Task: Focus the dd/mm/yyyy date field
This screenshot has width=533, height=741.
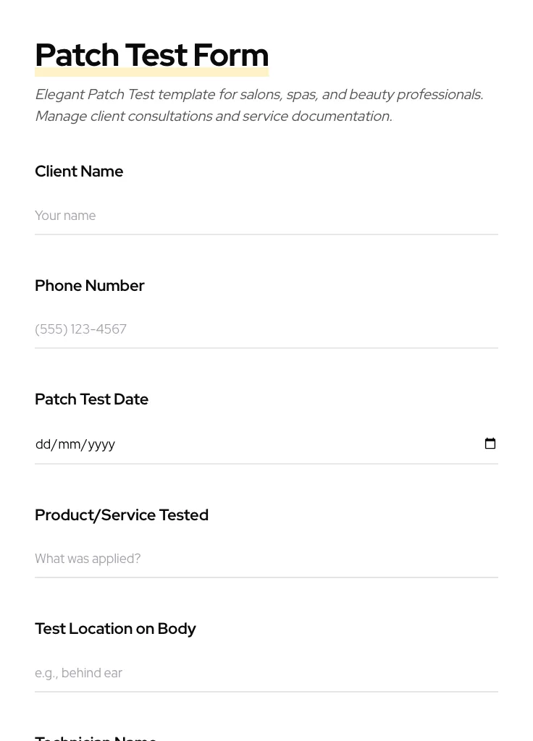Action: (145, 444)
